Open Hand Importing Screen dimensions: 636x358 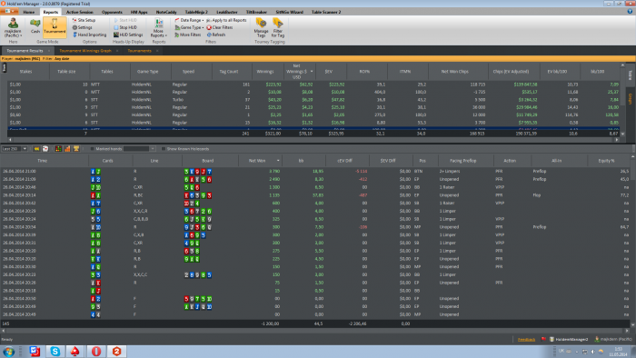coord(89,35)
